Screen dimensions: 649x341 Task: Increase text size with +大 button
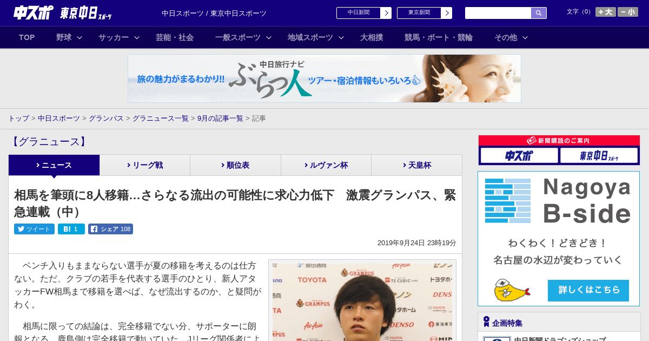coord(605,12)
